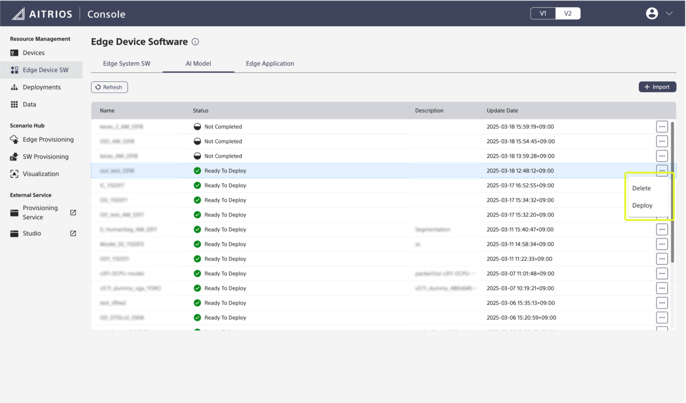The image size is (686, 403).
Task: Click the Description column header
Action: (429, 110)
